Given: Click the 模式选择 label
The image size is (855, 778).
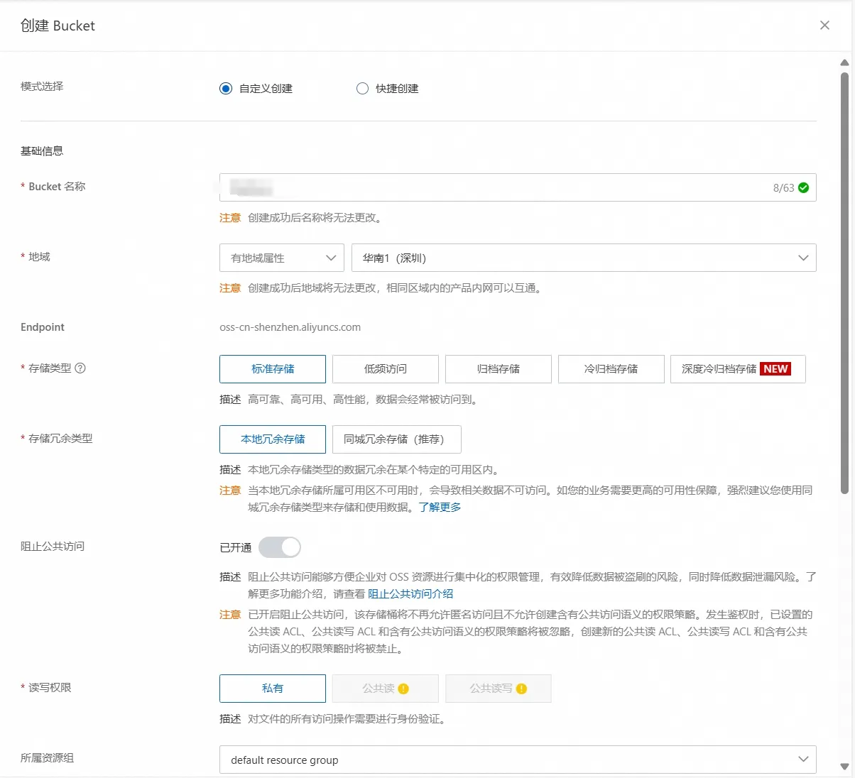Looking at the screenshot, I should click(x=42, y=87).
